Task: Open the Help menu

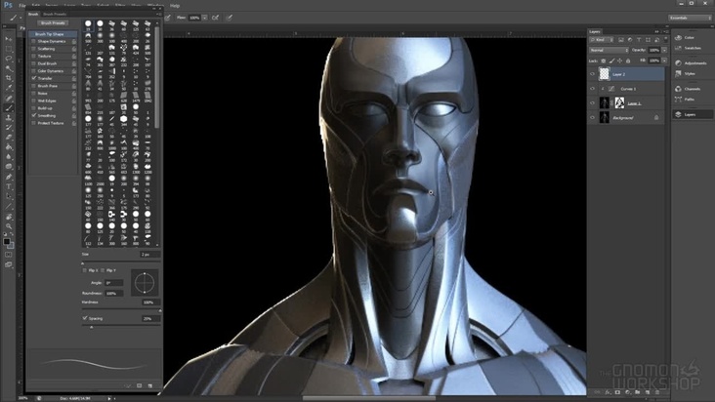Action: click(x=175, y=5)
